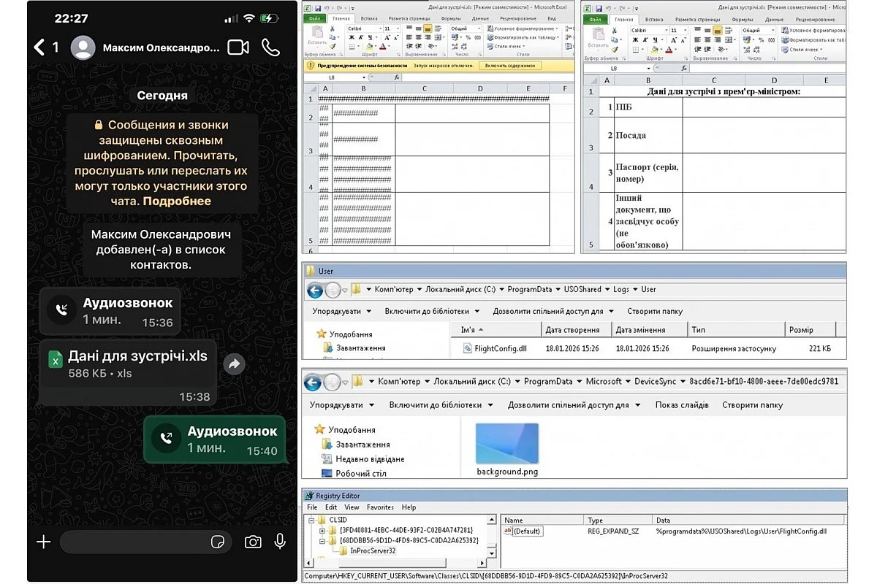Open the View menu in Registry Editor
Viewport: 877px width, 584px height.
[x=352, y=507]
